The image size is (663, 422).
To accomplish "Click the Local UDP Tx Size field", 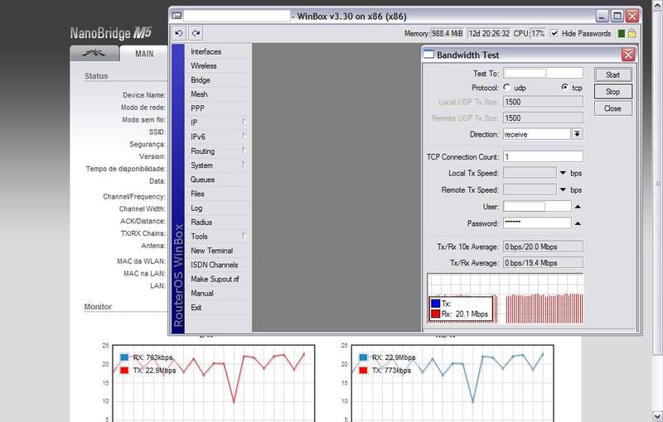I will 543,102.
